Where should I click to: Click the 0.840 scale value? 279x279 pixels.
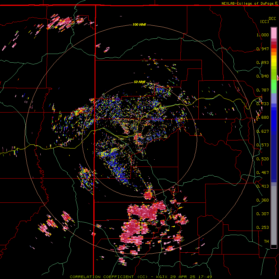pyautogui.click(x=263, y=76)
